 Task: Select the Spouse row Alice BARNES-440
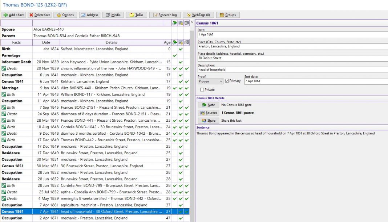pyautogui.click(x=95, y=29)
